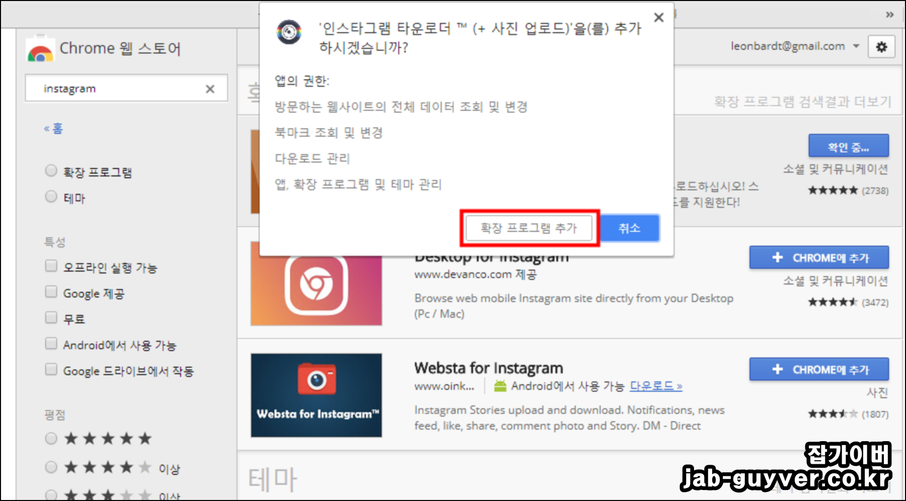
Task: Open Websta's Android 다운로드 » link
Action: [x=656, y=386]
